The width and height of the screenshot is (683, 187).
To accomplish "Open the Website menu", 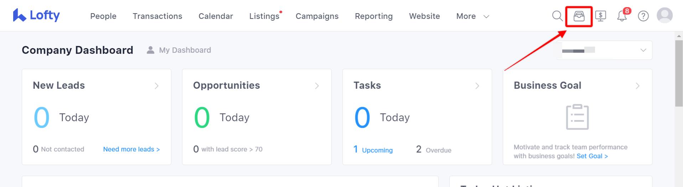I will (424, 16).
